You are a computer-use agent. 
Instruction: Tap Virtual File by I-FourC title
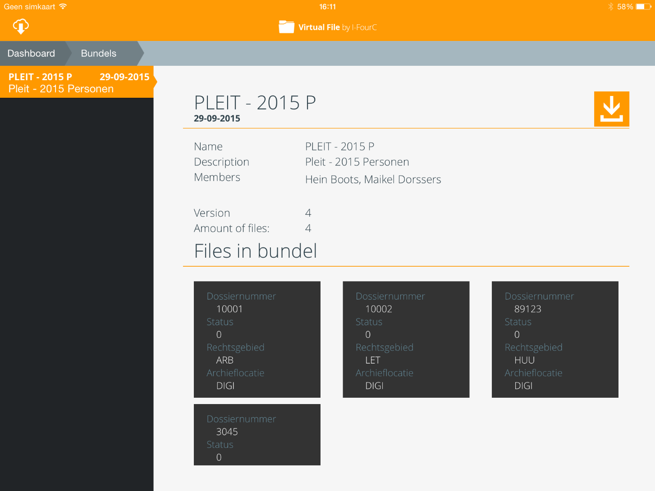(x=337, y=27)
